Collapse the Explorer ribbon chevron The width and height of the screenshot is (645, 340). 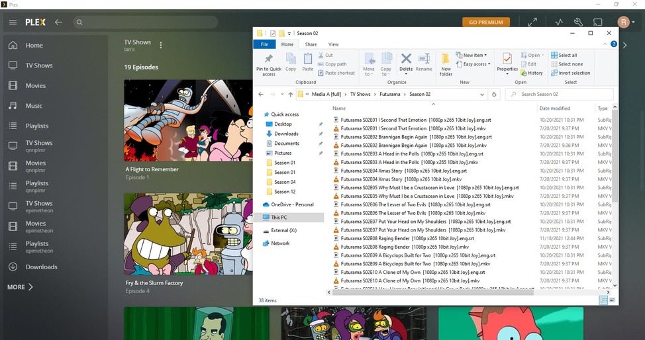(x=605, y=44)
